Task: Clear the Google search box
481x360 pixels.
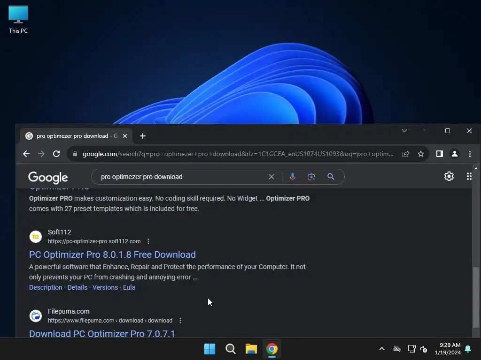Action: pyautogui.click(x=271, y=177)
